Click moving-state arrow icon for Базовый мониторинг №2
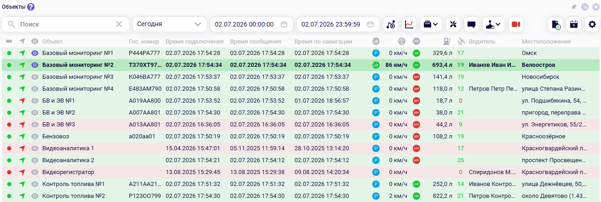This screenshot has height=202, width=601. (376, 65)
